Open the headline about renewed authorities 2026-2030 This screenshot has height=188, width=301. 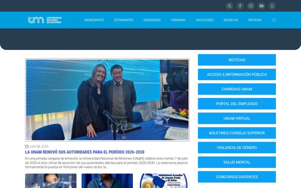point(84,152)
